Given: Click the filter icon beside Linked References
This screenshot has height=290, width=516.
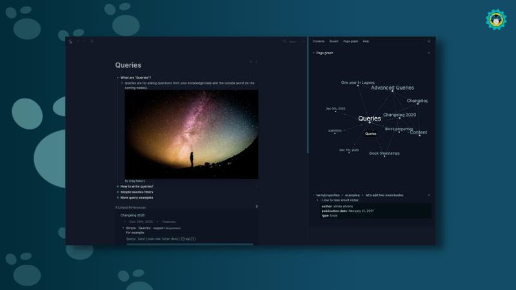Looking at the screenshot, I should (x=257, y=207).
